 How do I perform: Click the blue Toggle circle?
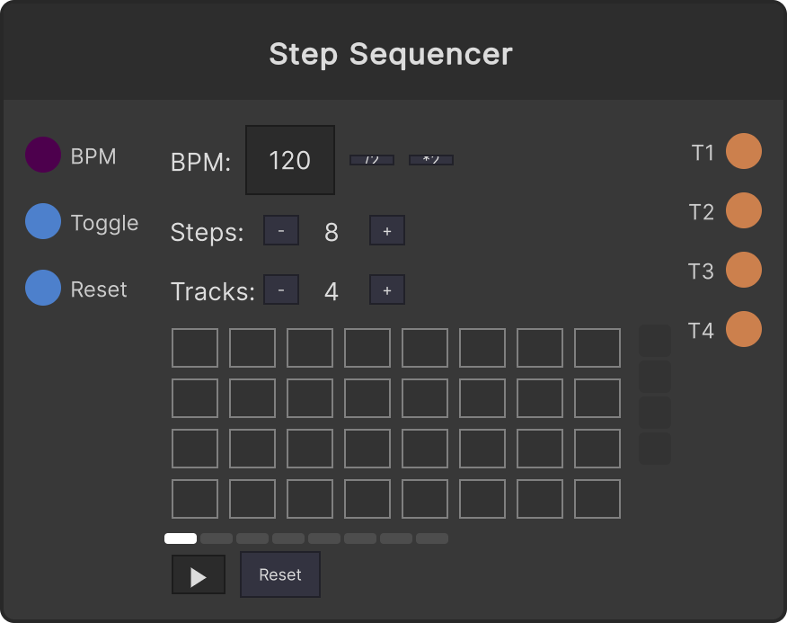(43, 221)
